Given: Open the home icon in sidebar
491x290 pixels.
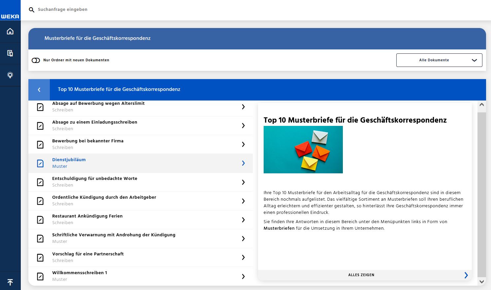Looking at the screenshot, I should point(10,31).
